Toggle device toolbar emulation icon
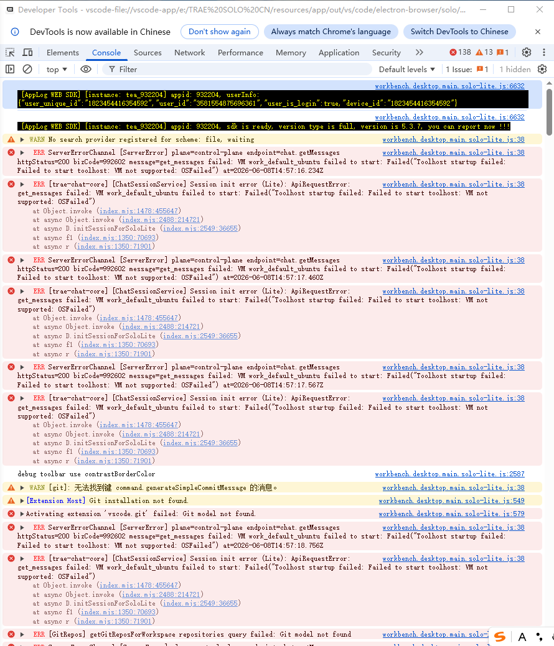Viewport: 554px width, 646px height. pos(27,52)
